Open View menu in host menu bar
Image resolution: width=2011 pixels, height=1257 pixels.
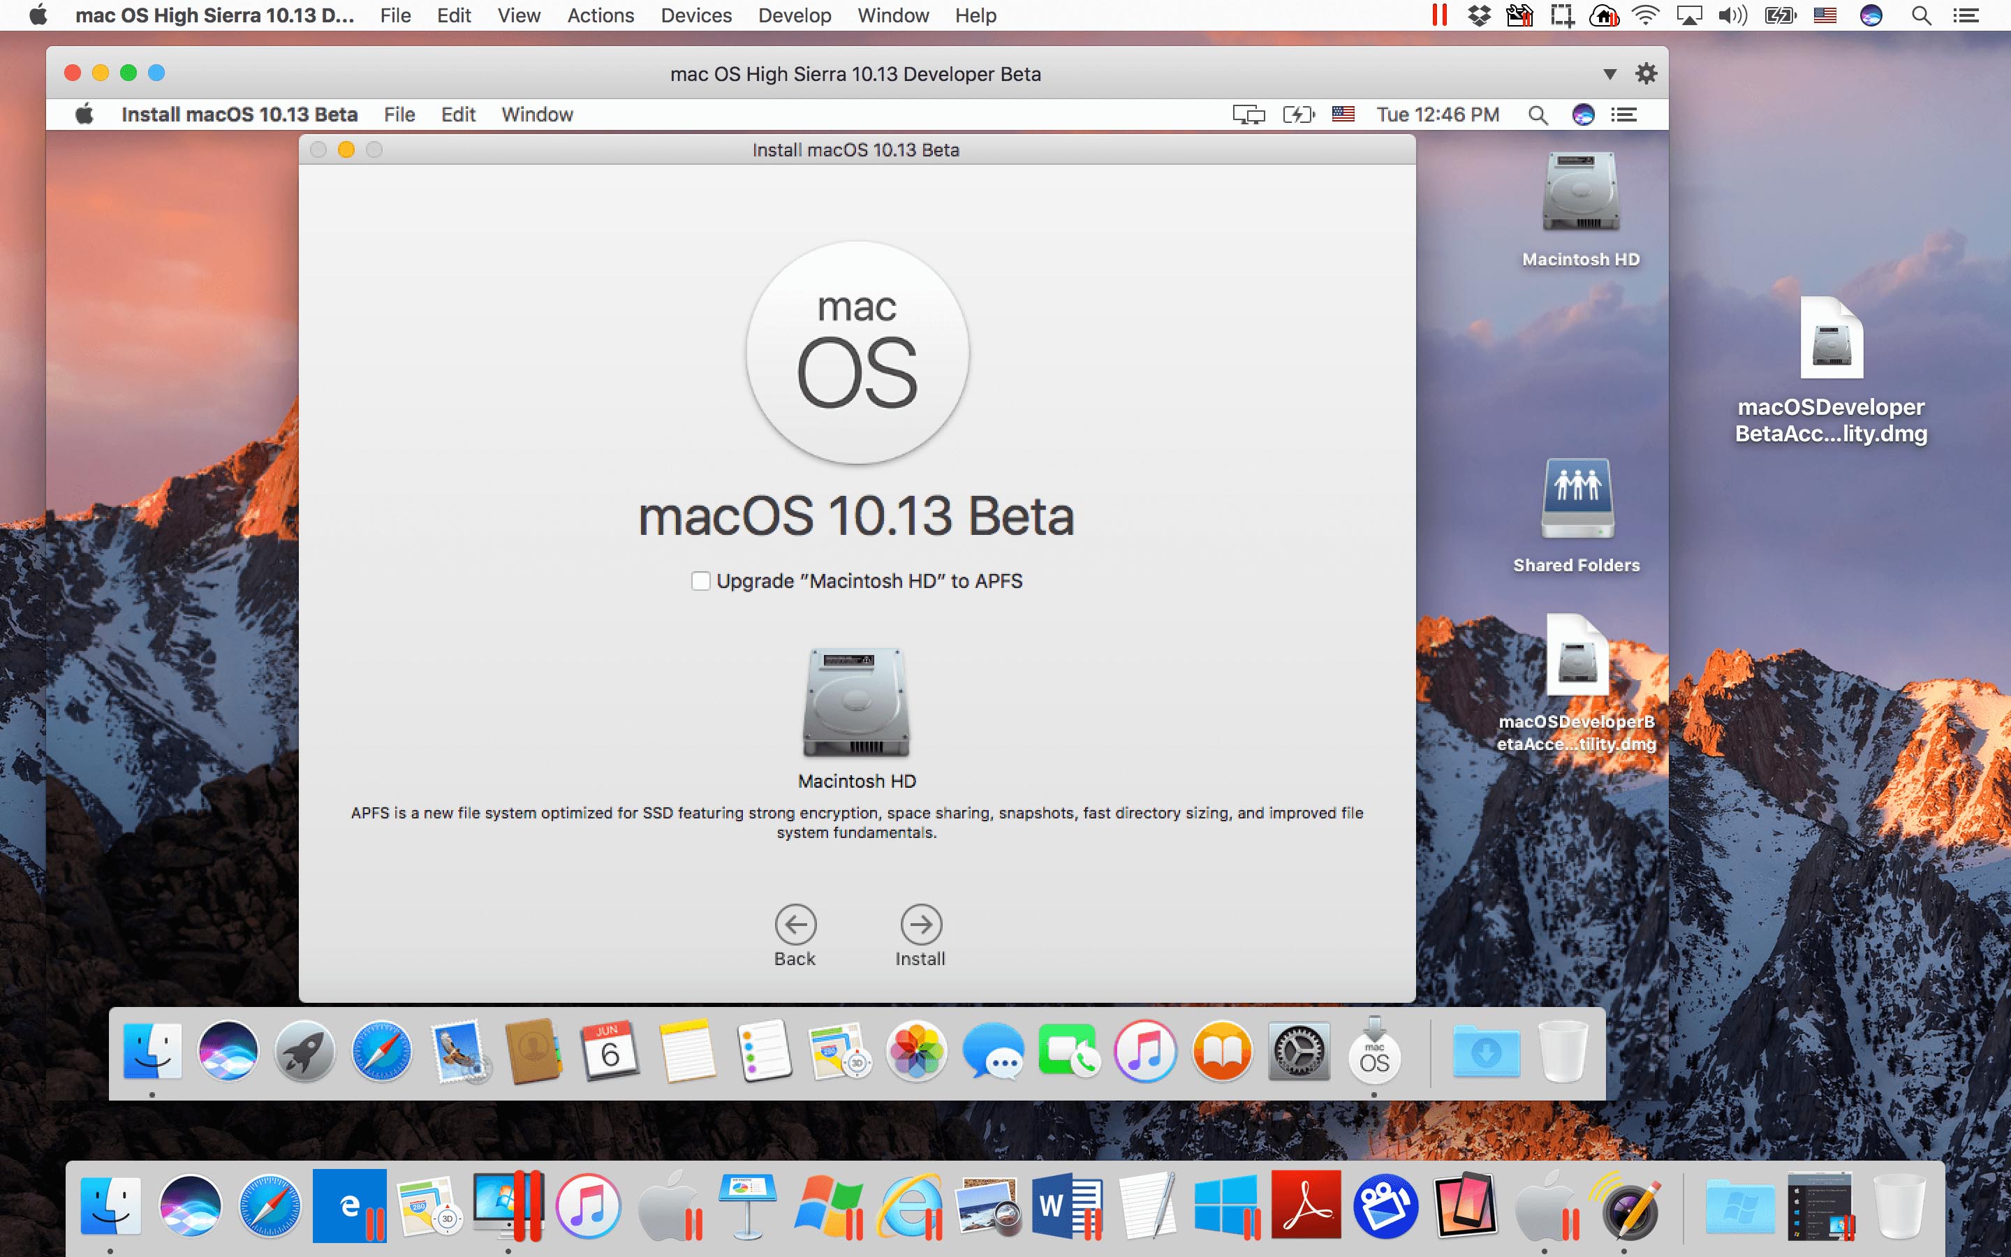pyautogui.click(x=519, y=15)
